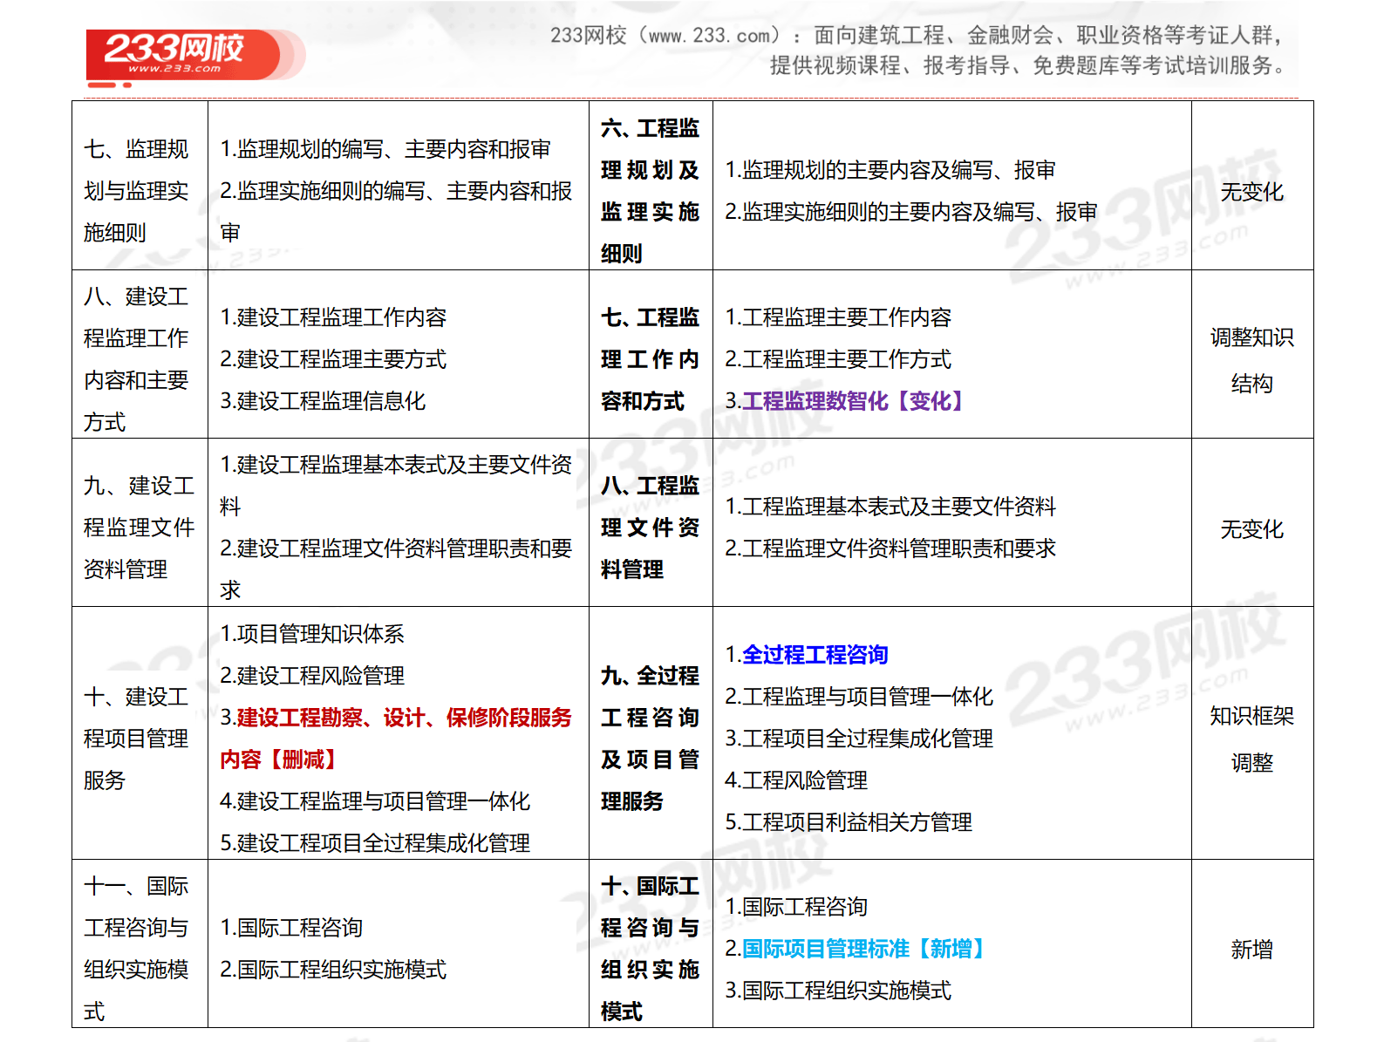1384x1042 pixels.
Task: Click the 233网校 red logo
Action: pyautogui.click(x=183, y=55)
